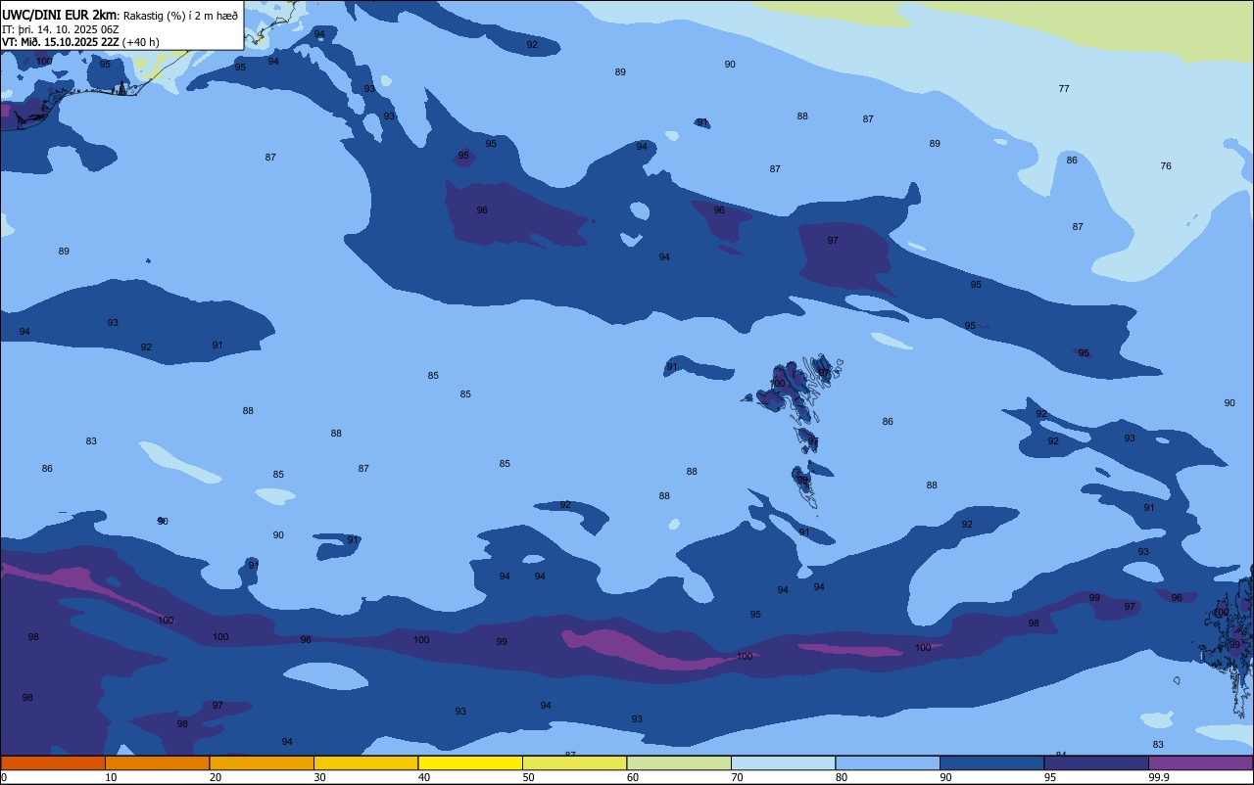This screenshot has height=785, width=1254.
Task: Choose the 30–40 golden legend swatch
Action: 365,762
